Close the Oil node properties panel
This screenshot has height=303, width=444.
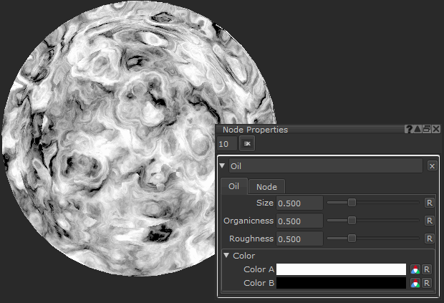(432, 166)
